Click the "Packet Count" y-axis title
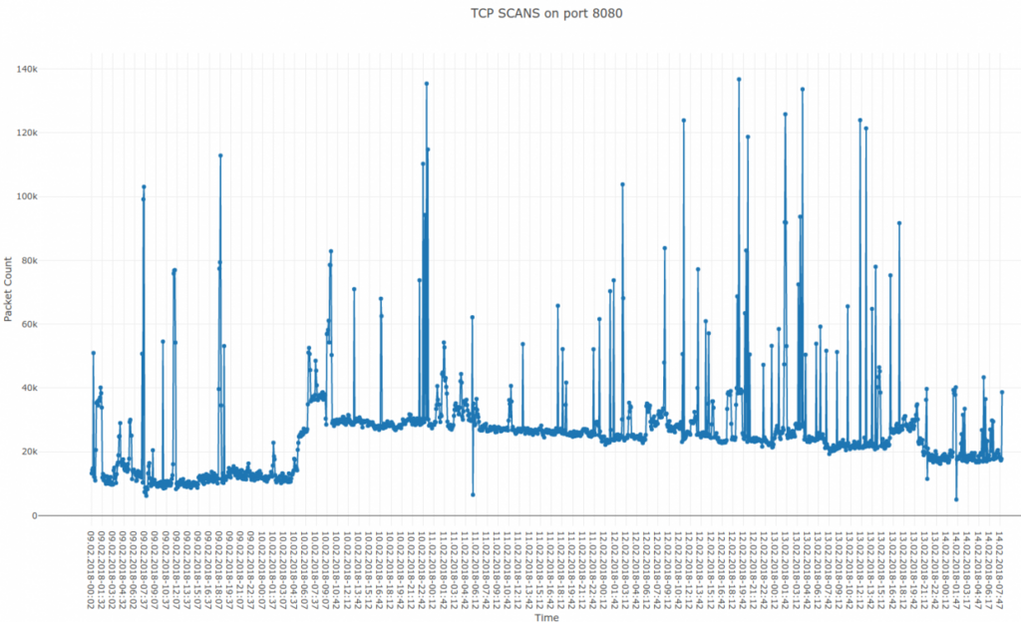The height and width of the screenshot is (622, 1021). 8,289
